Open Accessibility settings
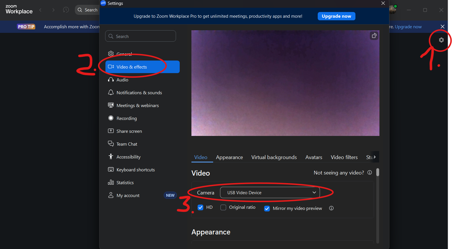Viewport: 452px width, 249px height. pyautogui.click(x=128, y=157)
